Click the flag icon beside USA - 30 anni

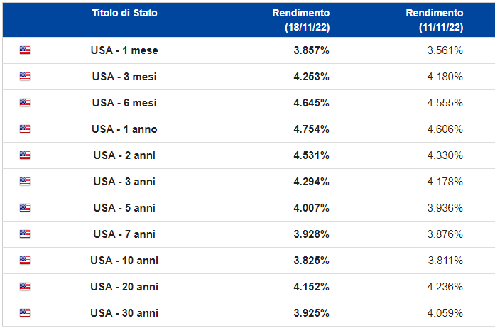[x=25, y=313]
